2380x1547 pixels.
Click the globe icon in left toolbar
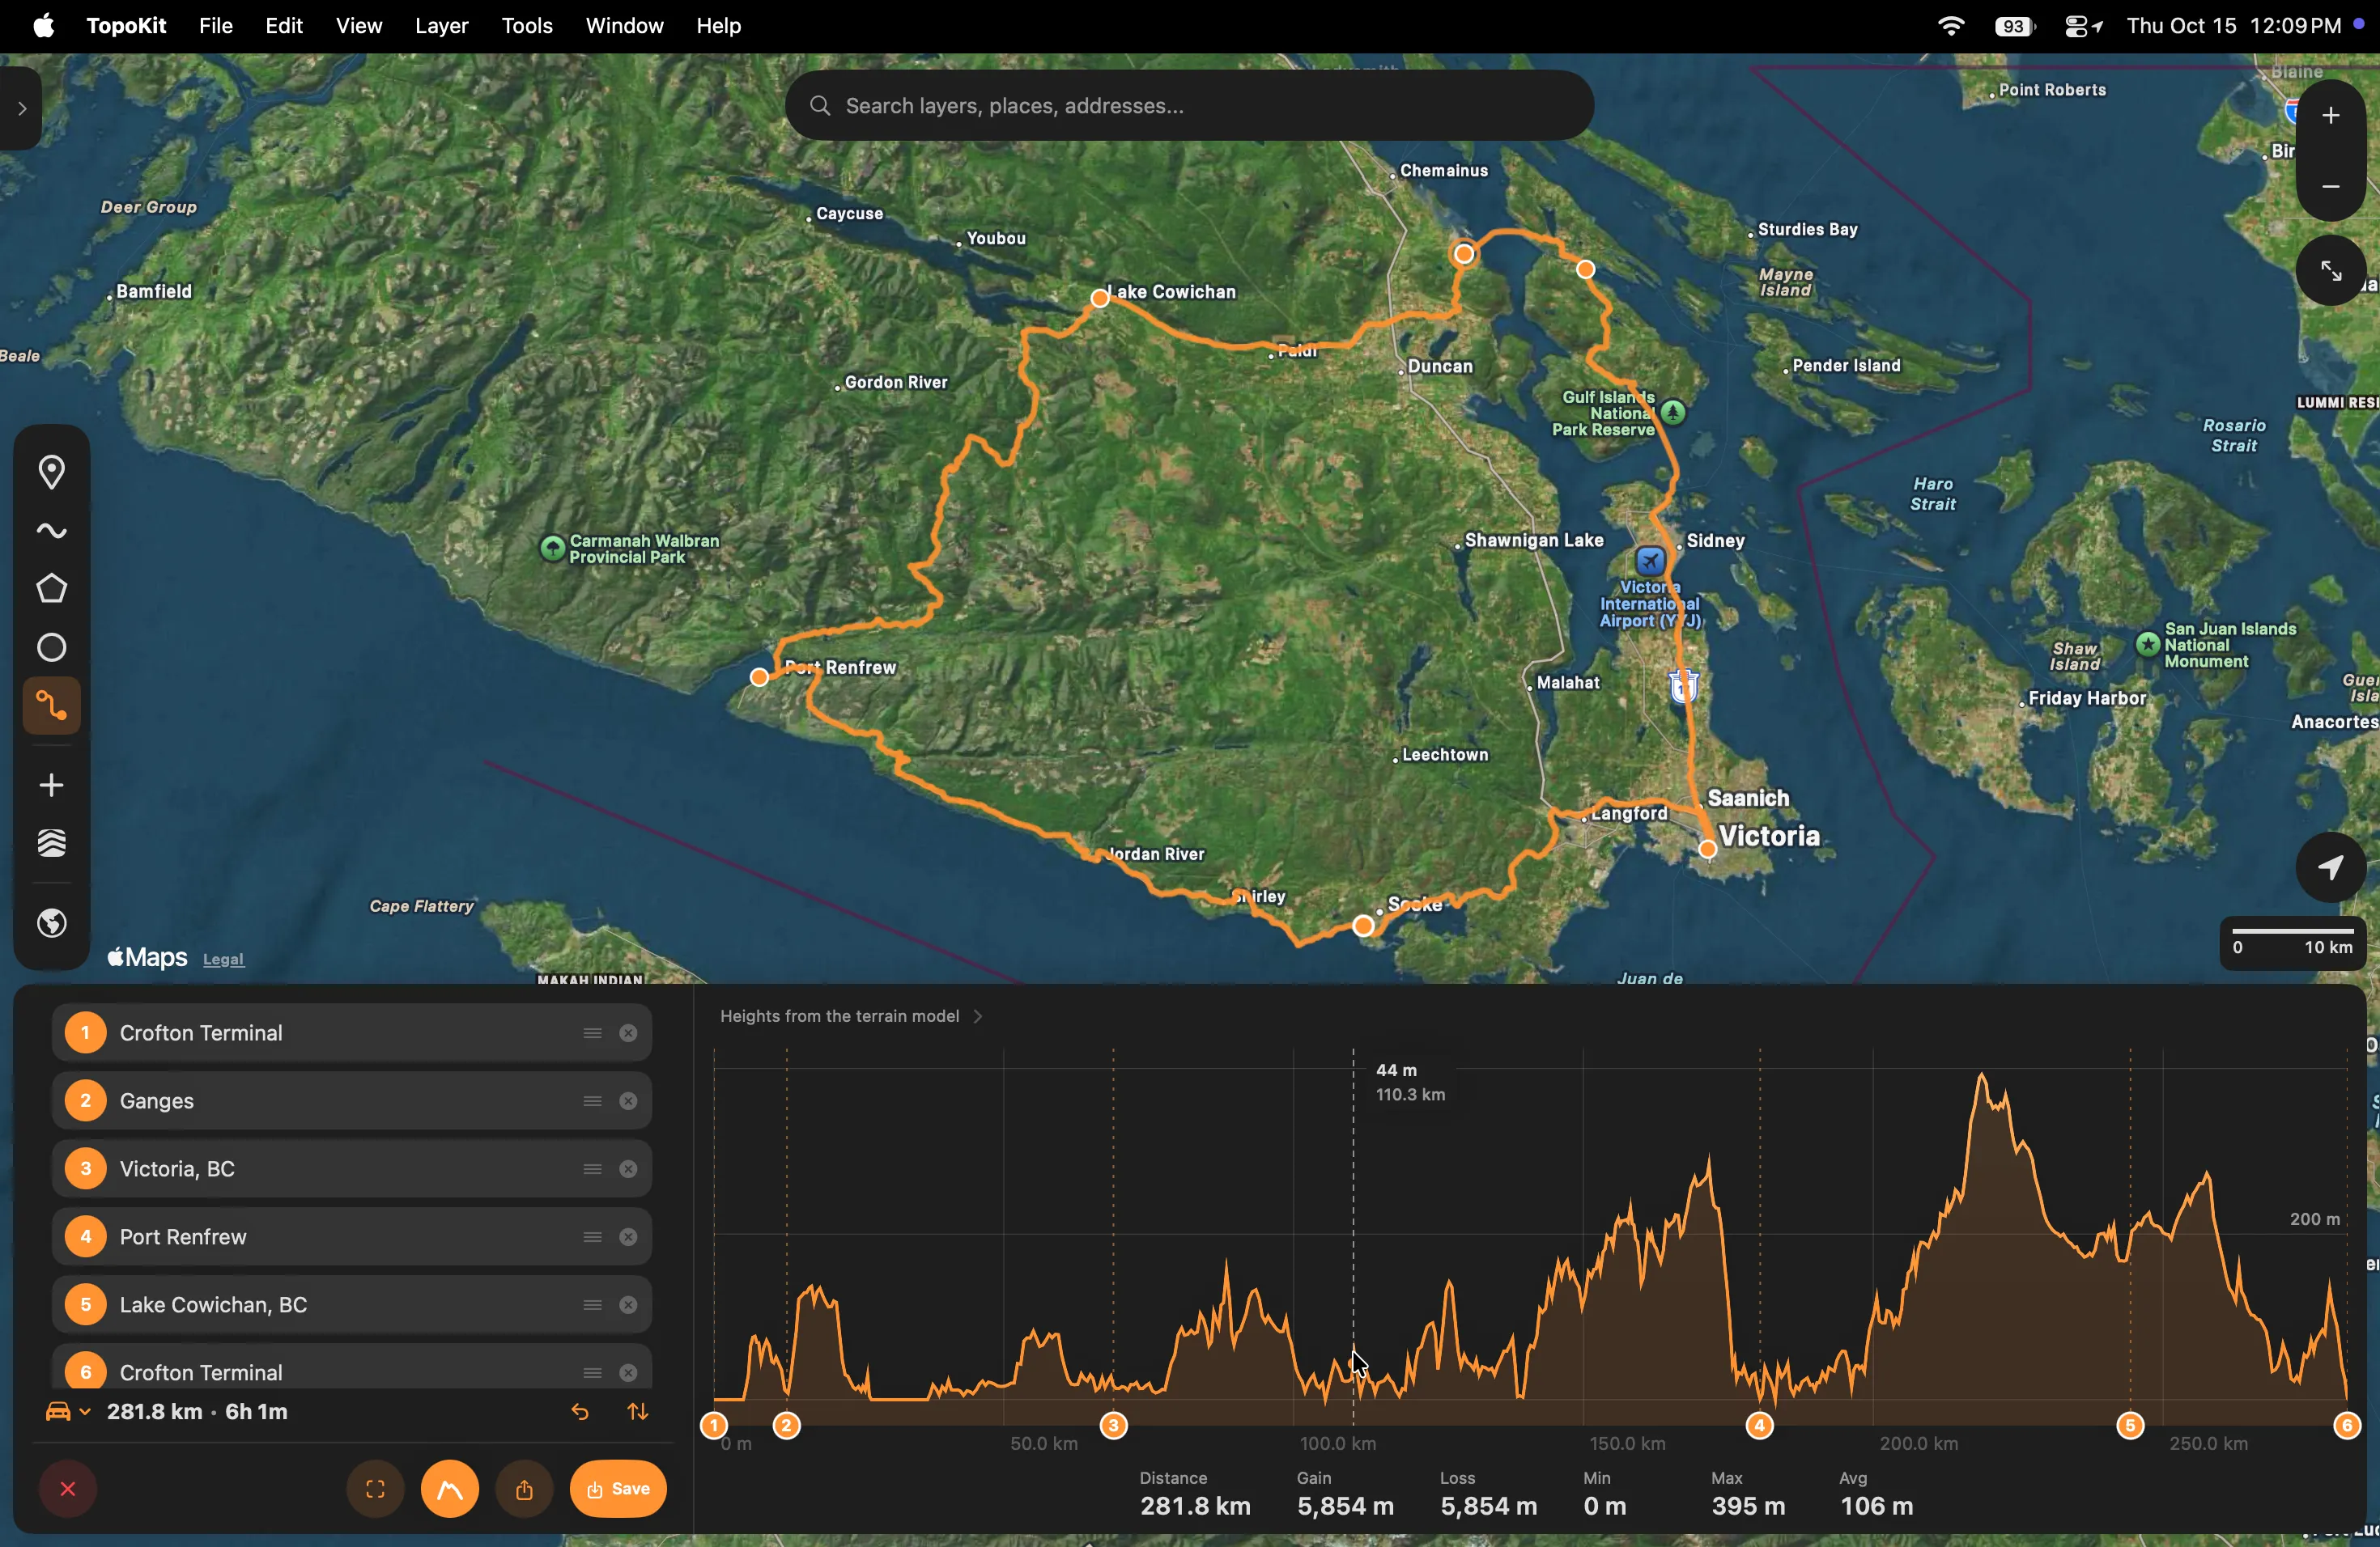51,922
